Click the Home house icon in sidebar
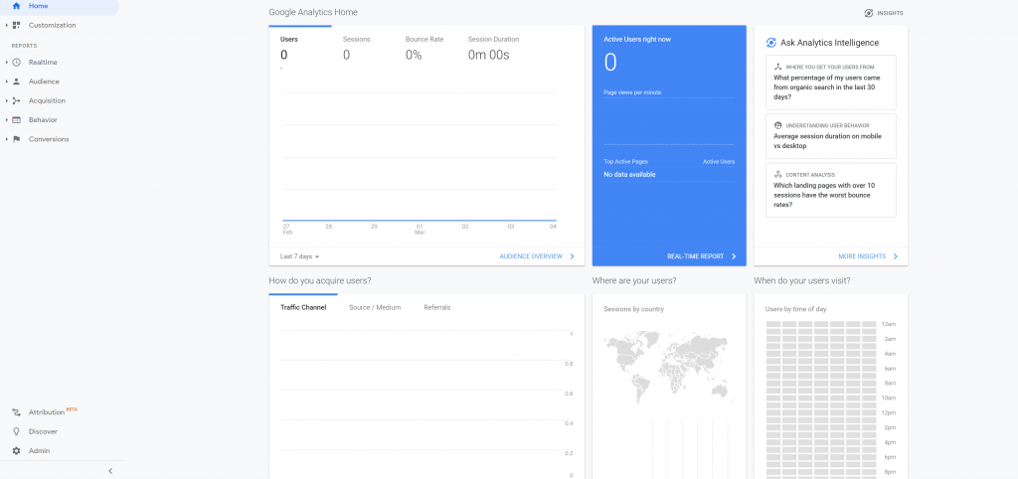Image resolution: width=1018 pixels, height=479 pixels. point(16,6)
